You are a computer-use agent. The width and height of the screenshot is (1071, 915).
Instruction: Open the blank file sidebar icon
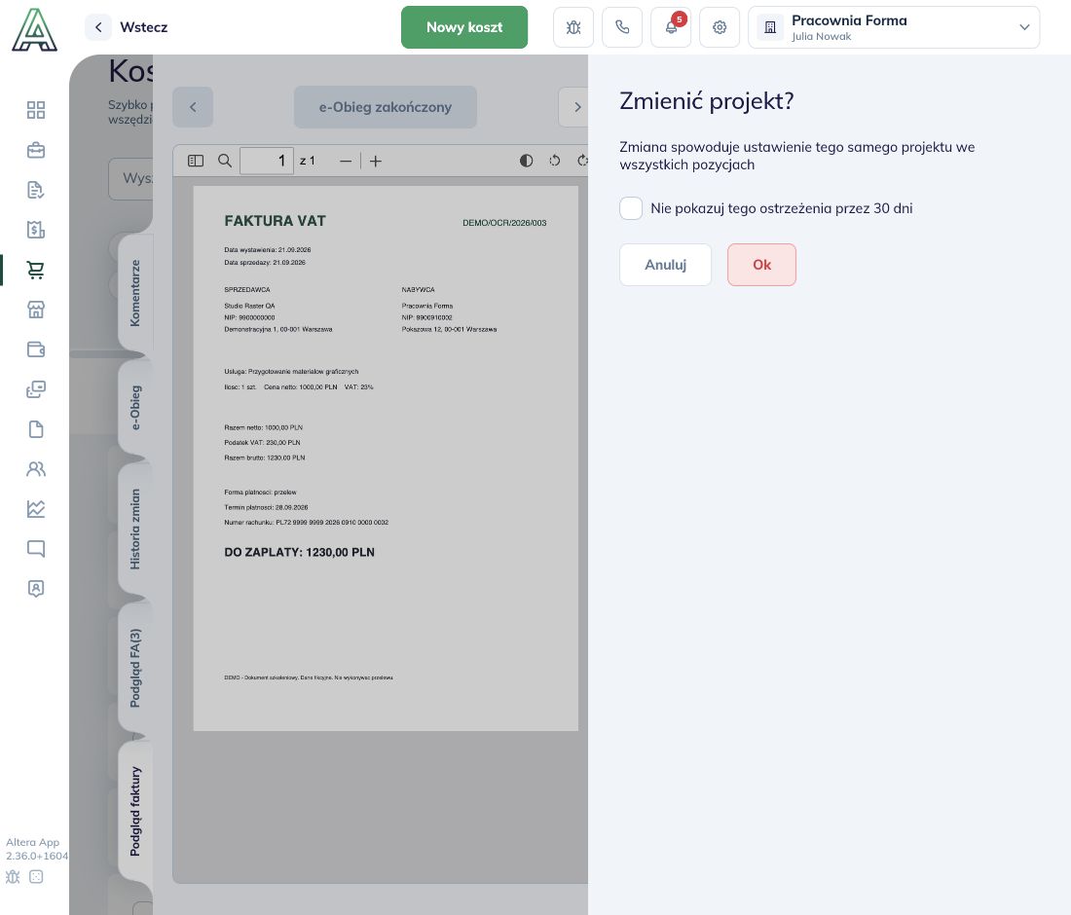[35, 429]
